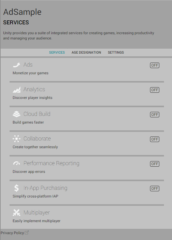Click the Ads arrow icon

16,65
